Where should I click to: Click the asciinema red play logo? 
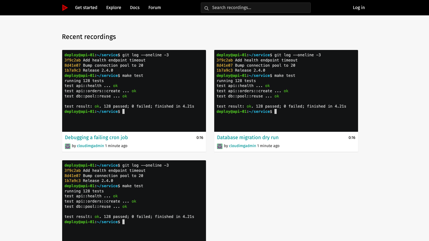[x=65, y=8]
